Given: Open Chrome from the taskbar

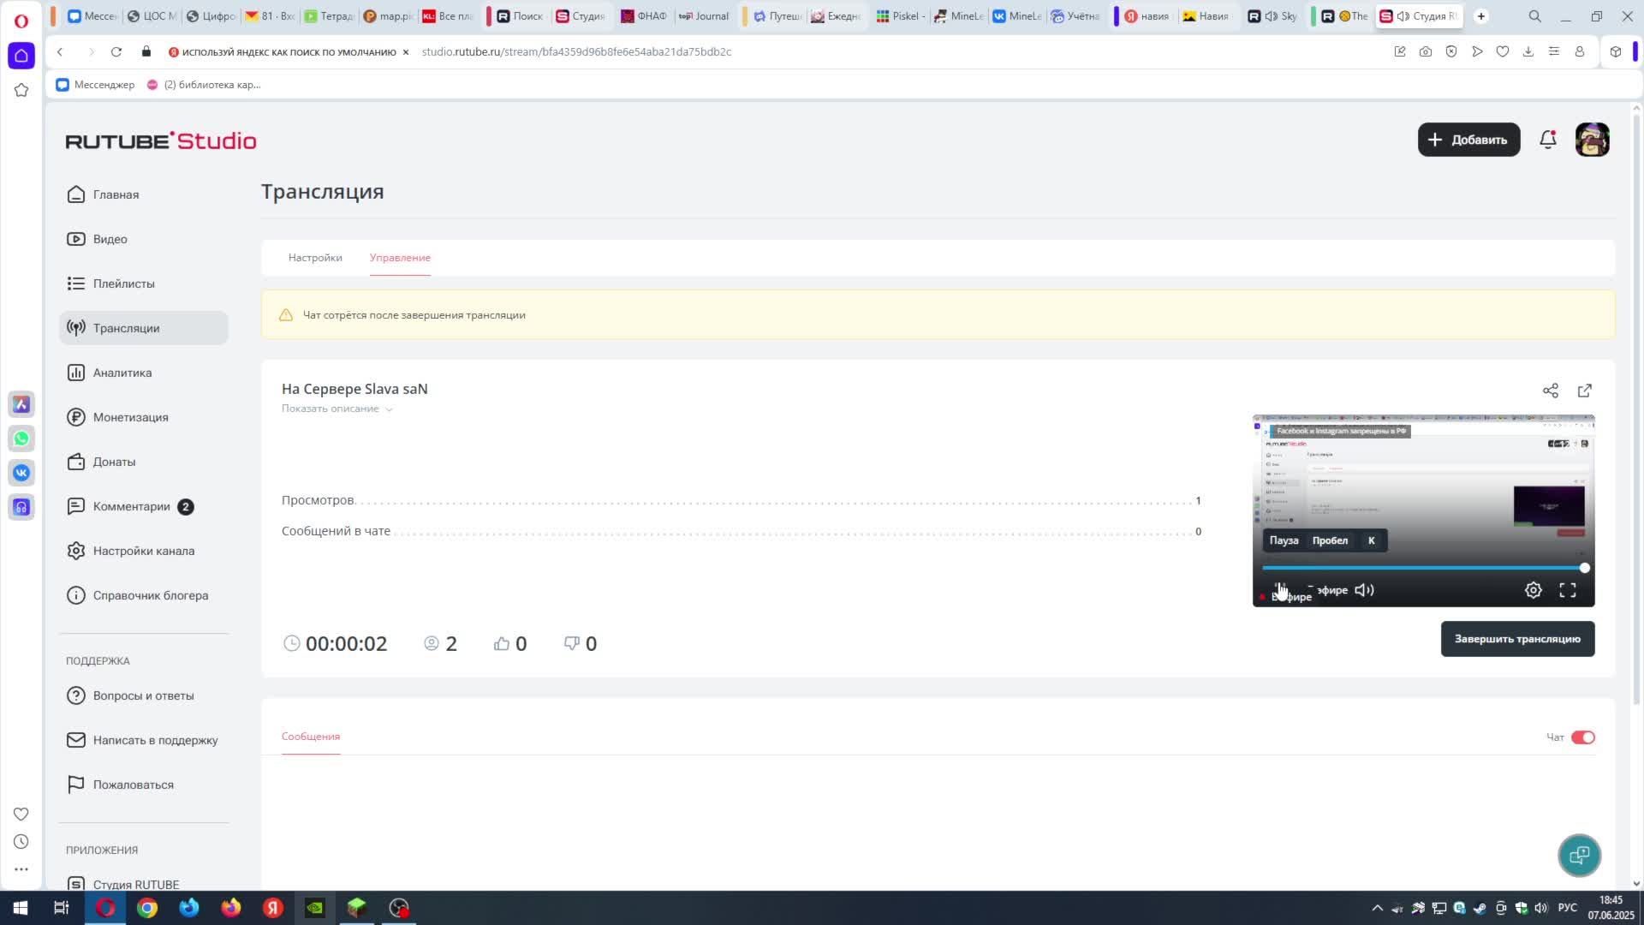Looking at the screenshot, I should pyautogui.click(x=147, y=908).
